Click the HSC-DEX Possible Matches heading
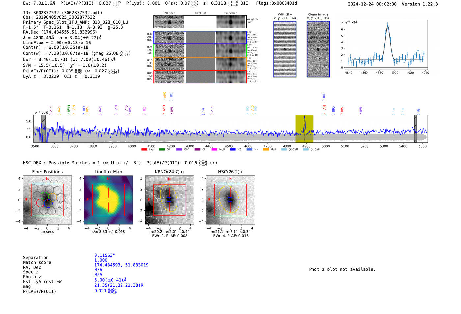This screenshot has height=314, width=461. click(82, 163)
